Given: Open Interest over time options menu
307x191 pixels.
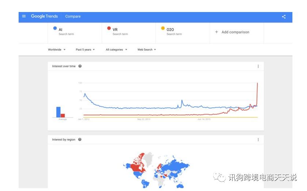Looking at the screenshot, I should pos(258,66).
